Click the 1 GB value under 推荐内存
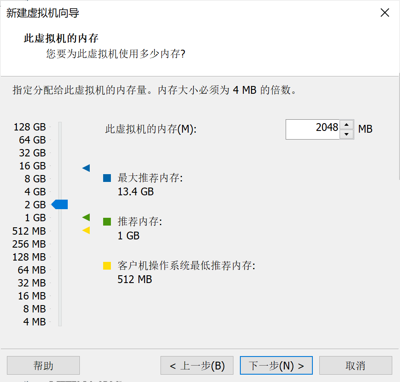 (x=129, y=236)
